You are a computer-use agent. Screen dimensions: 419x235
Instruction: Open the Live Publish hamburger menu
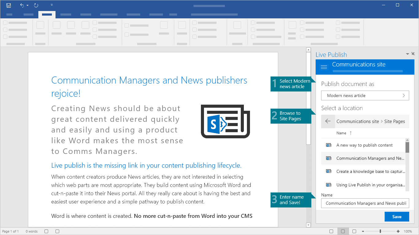[x=324, y=67]
